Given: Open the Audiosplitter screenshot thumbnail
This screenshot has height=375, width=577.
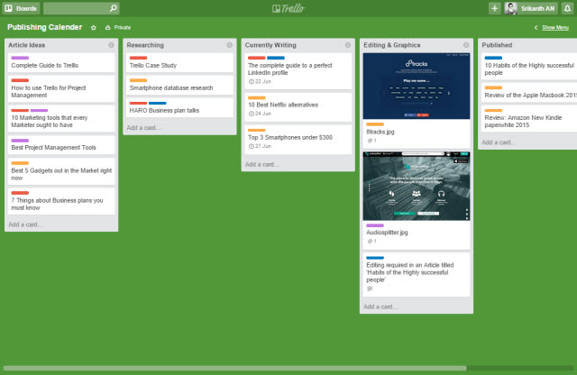Looking at the screenshot, I should click(x=417, y=186).
